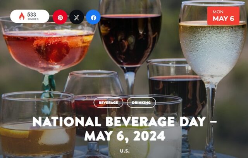
Task: Click the SHARES label text
Action: click(x=33, y=19)
